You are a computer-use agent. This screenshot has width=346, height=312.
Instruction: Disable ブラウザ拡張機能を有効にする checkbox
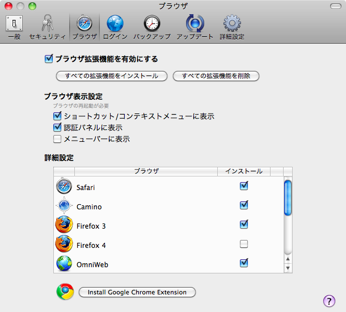tap(48, 58)
